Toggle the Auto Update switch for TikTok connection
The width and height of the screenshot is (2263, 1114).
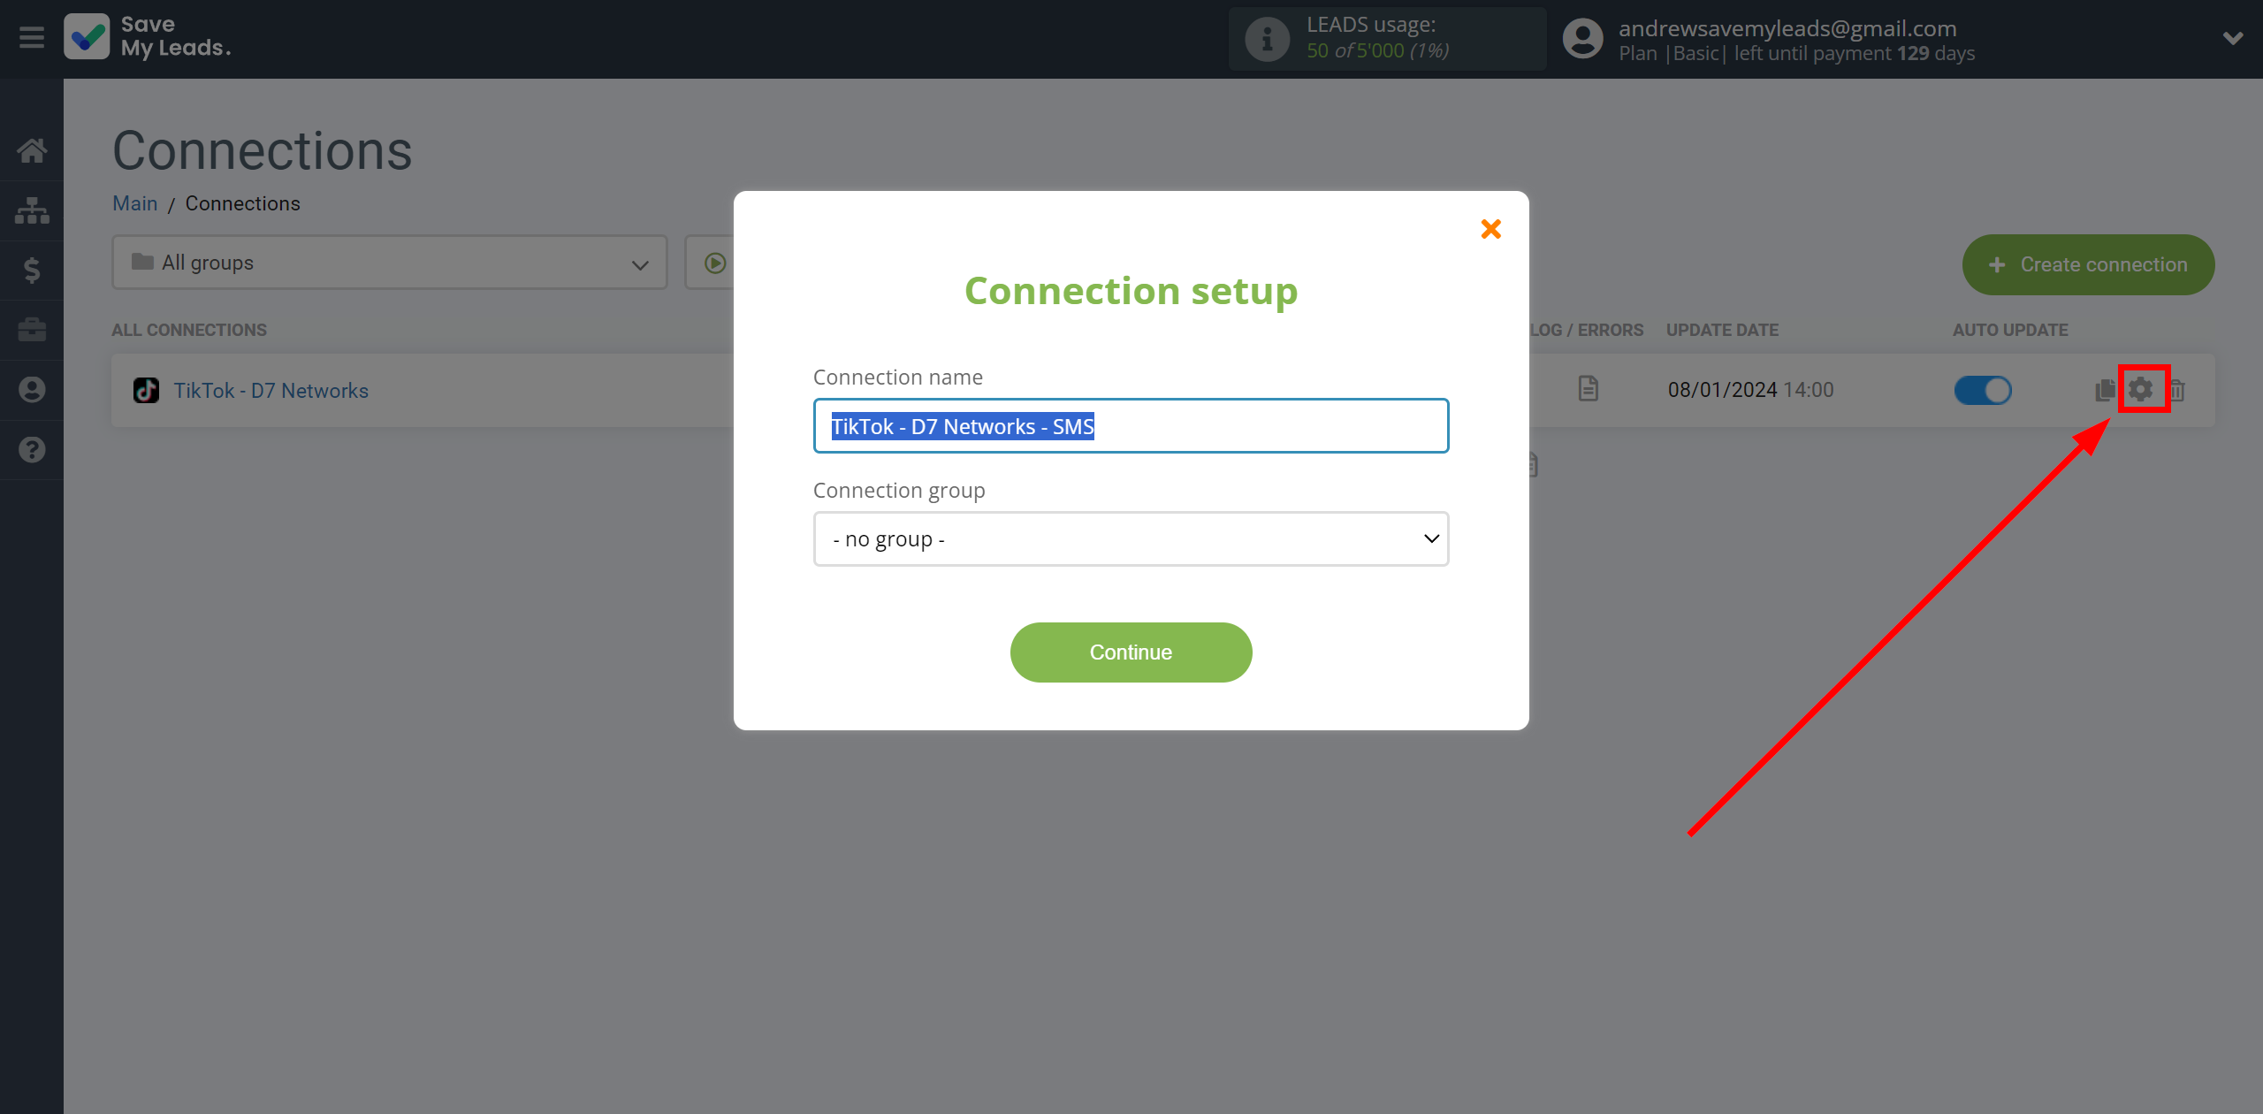pos(1983,390)
